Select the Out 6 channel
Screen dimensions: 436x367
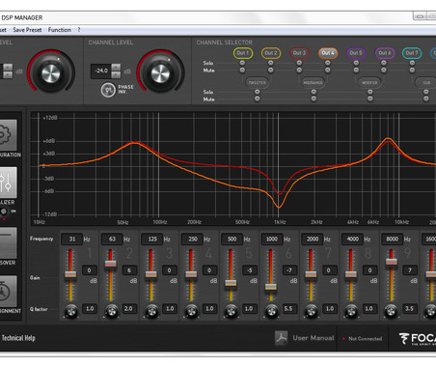click(x=385, y=53)
